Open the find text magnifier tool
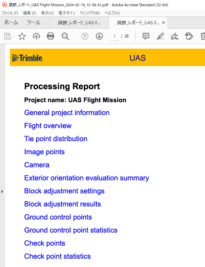205x267 pixels. pos(65,36)
